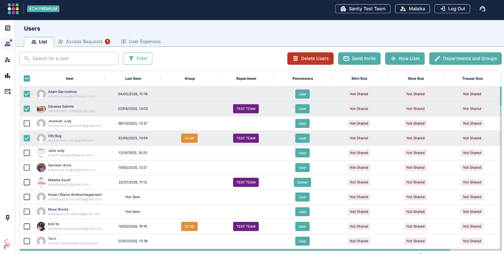Select the users icon with red notification dot
Image resolution: width=504 pixels, height=254 pixels.
click(8, 43)
